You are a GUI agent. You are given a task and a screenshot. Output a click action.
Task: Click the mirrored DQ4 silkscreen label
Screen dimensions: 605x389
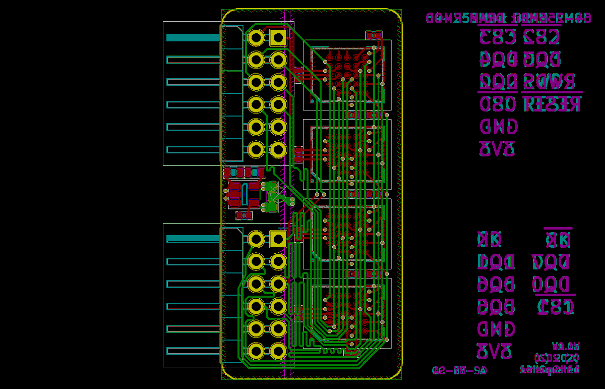click(x=498, y=60)
